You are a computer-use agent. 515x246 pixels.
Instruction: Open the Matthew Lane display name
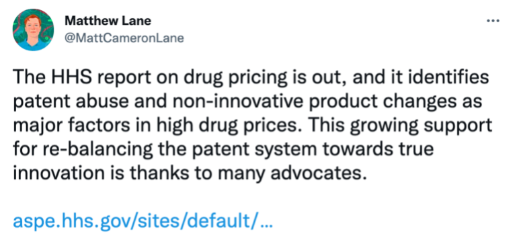(x=108, y=21)
